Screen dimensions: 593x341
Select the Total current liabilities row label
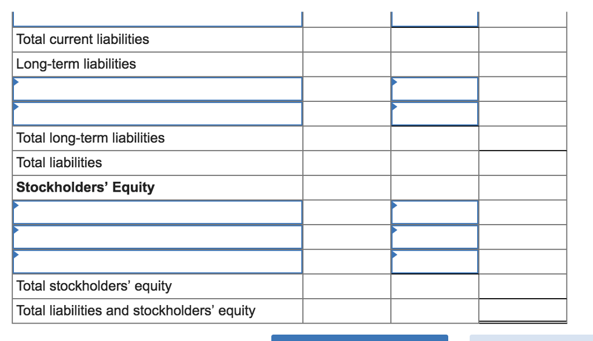83,39
